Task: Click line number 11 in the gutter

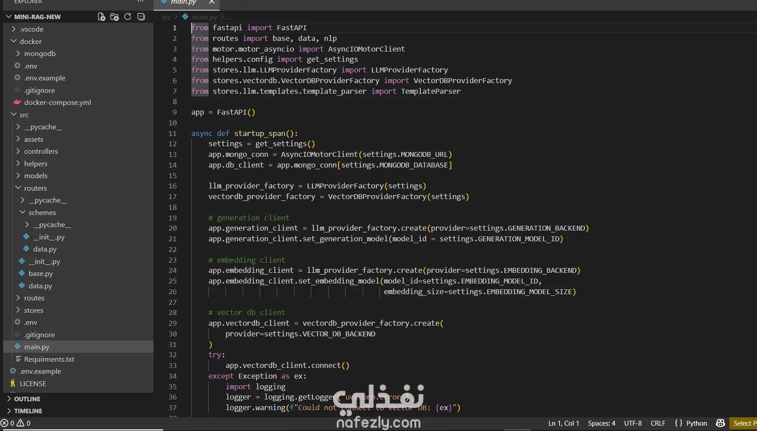Action: (173, 133)
